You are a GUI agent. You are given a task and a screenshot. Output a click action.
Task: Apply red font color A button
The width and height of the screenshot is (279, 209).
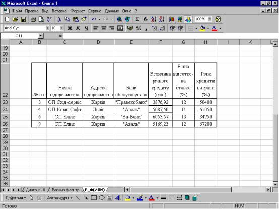[x=215, y=28]
